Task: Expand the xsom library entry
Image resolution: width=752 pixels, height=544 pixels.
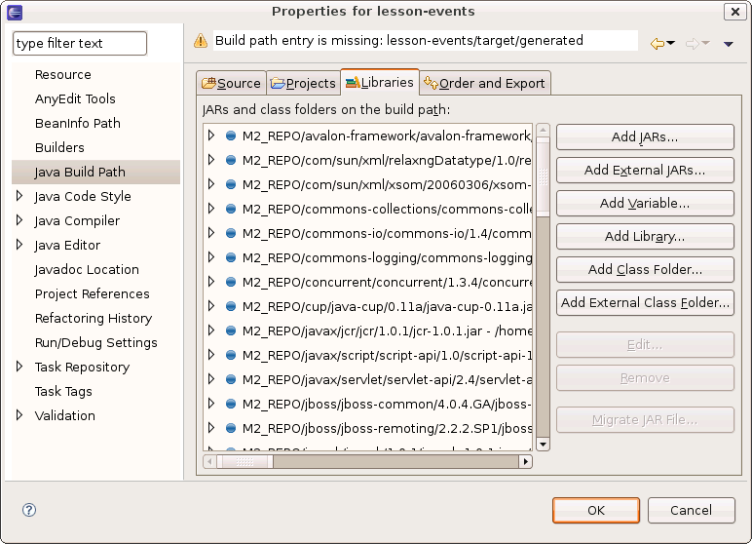Action: click(x=211, y=184)
